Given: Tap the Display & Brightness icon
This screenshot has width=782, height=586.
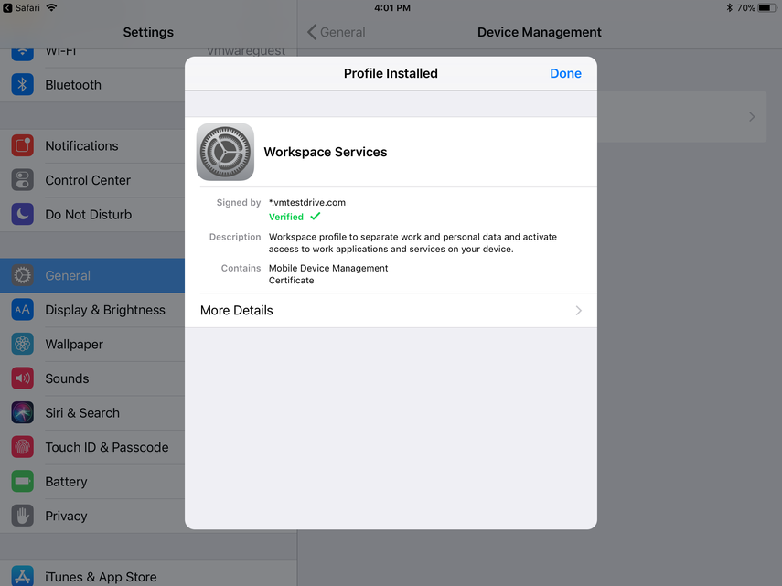Looking at the screenshot, I should click(x=23, y=310).
